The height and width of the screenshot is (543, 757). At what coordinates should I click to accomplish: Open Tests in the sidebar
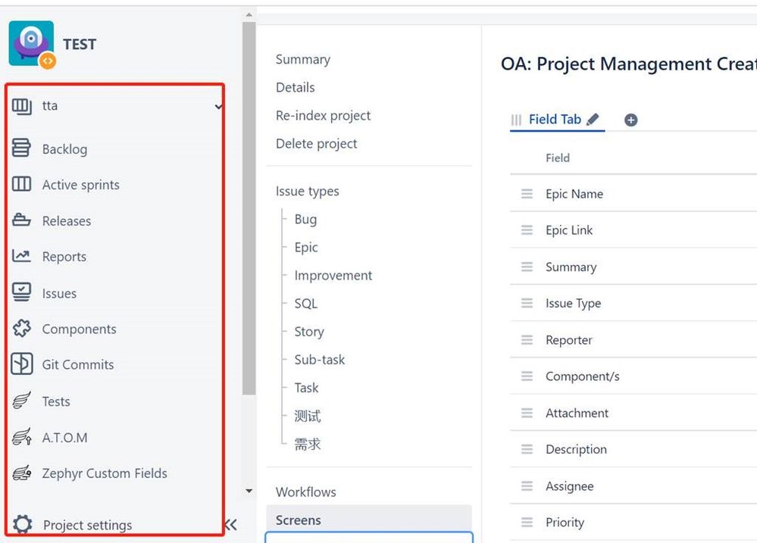pos(56,401)
